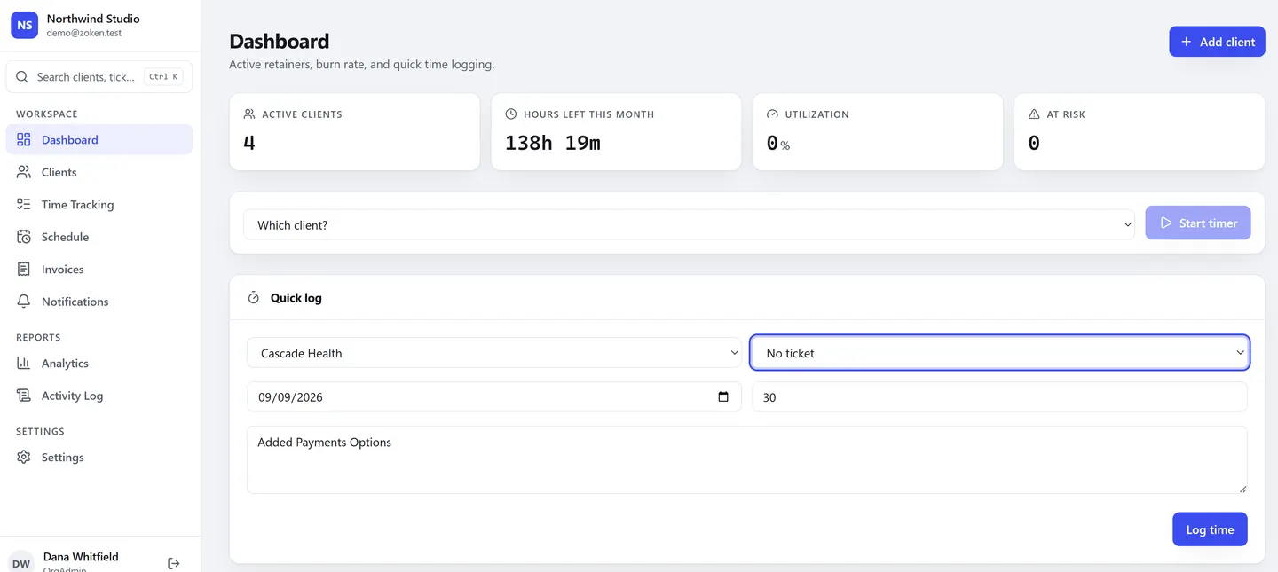The height and width of the screenshot is (572, 1278).
Task: Click the date field showing 09/09/2026
Action: coord(494,397)
